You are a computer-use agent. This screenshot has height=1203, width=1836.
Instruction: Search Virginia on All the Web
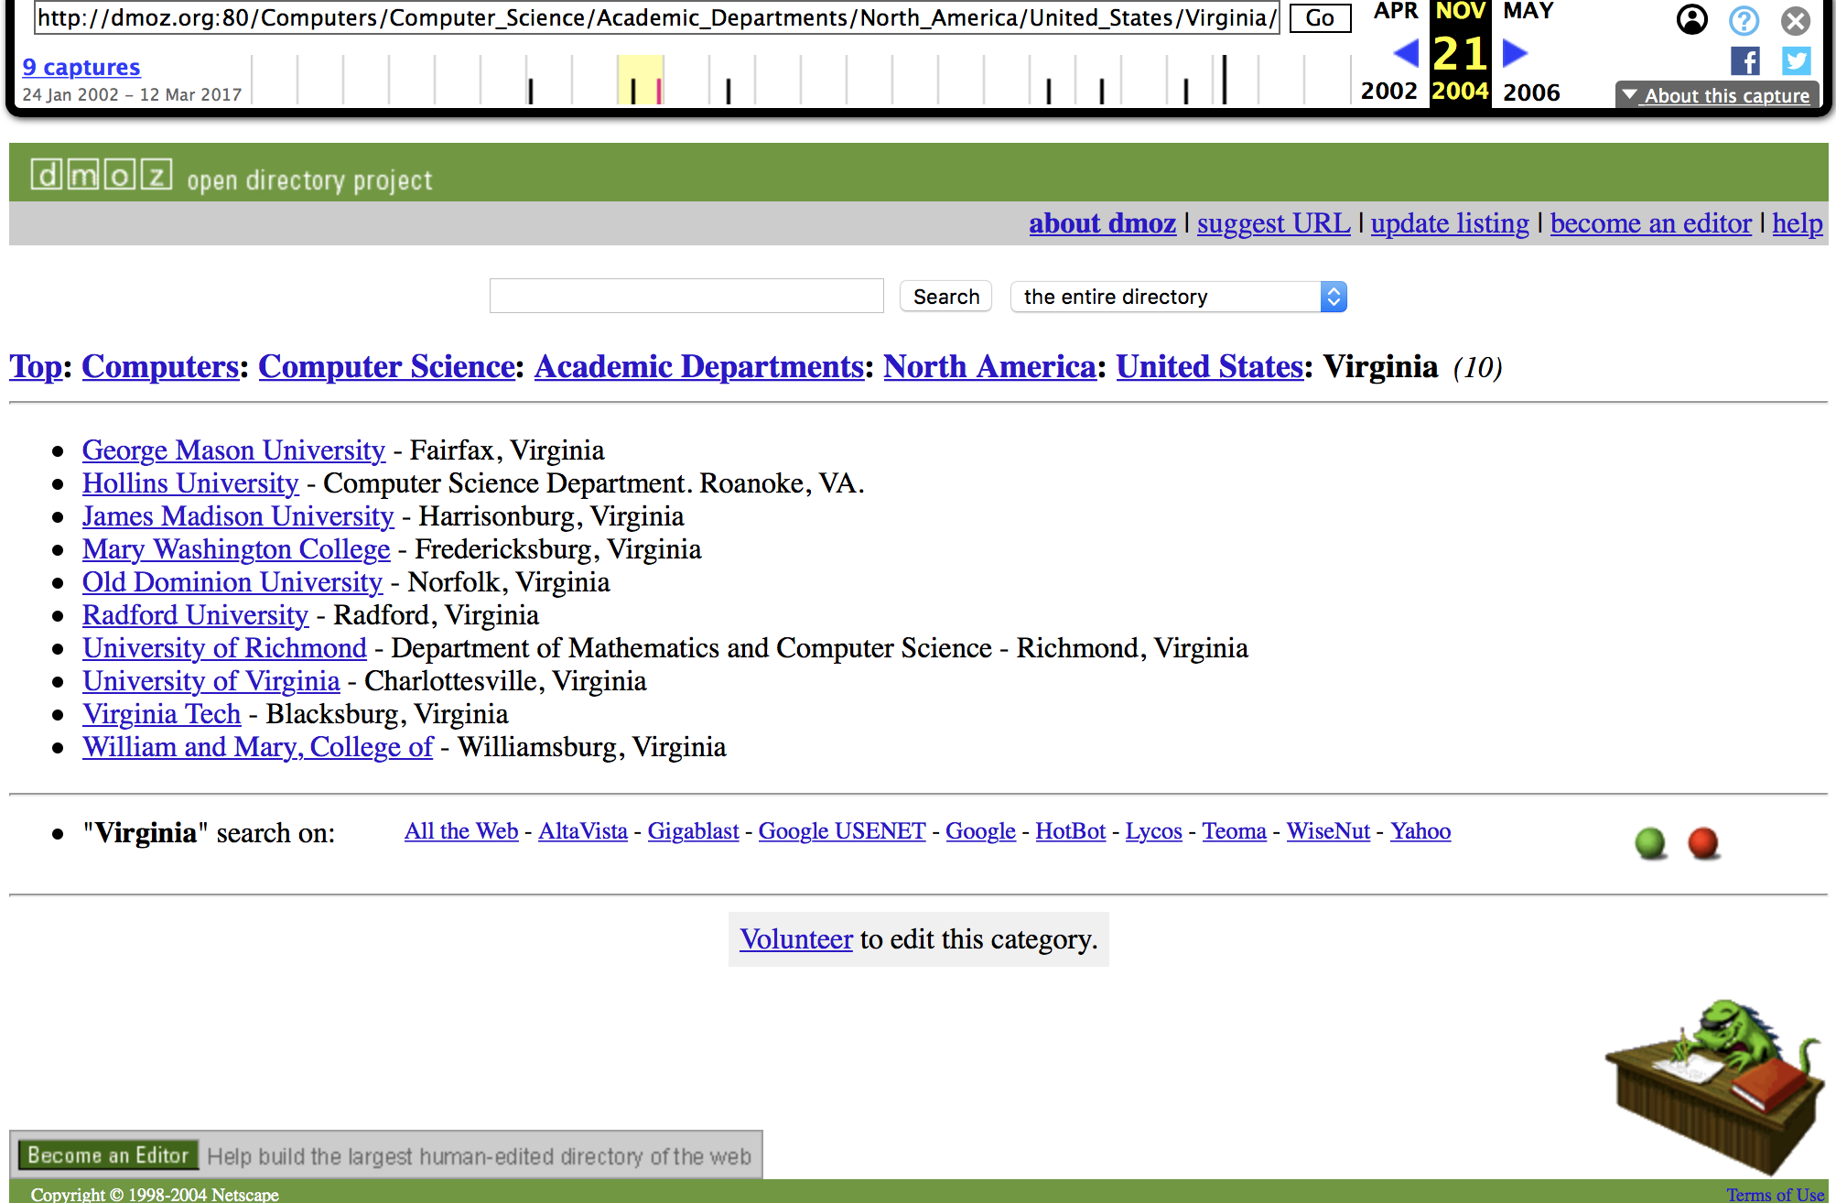461,831
